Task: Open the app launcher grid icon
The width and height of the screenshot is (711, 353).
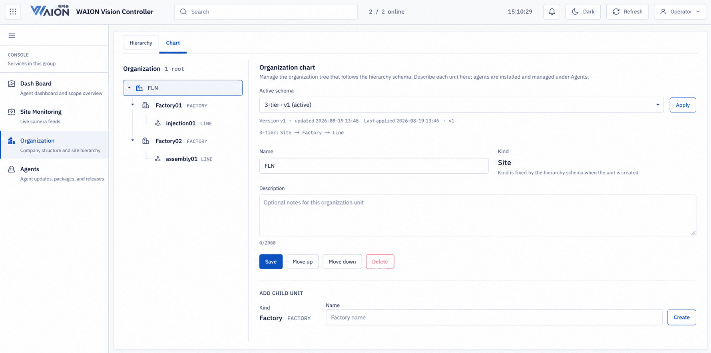Action: (13, 12)
